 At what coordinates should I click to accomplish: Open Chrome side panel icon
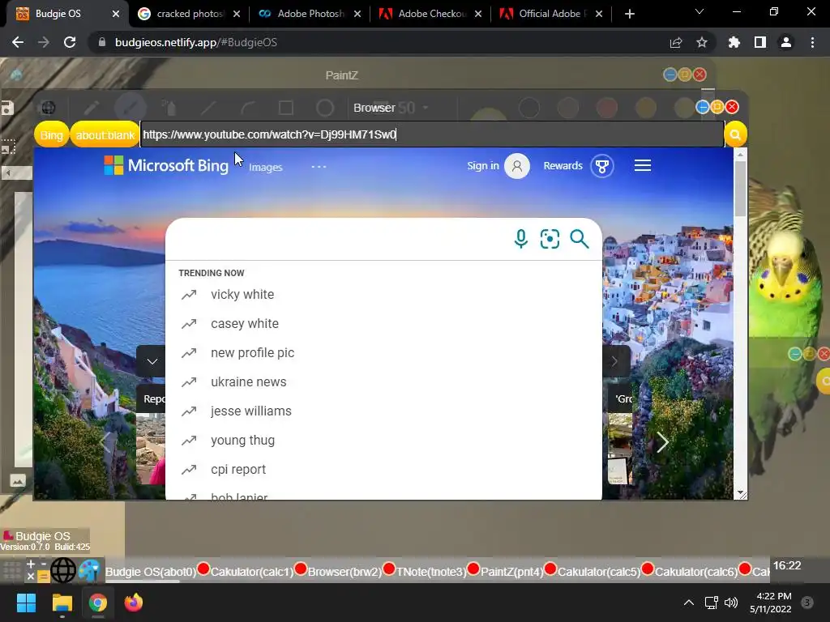pos(759,42)
